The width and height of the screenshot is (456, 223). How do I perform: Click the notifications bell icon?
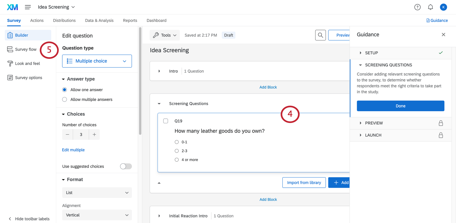[431, 7]
